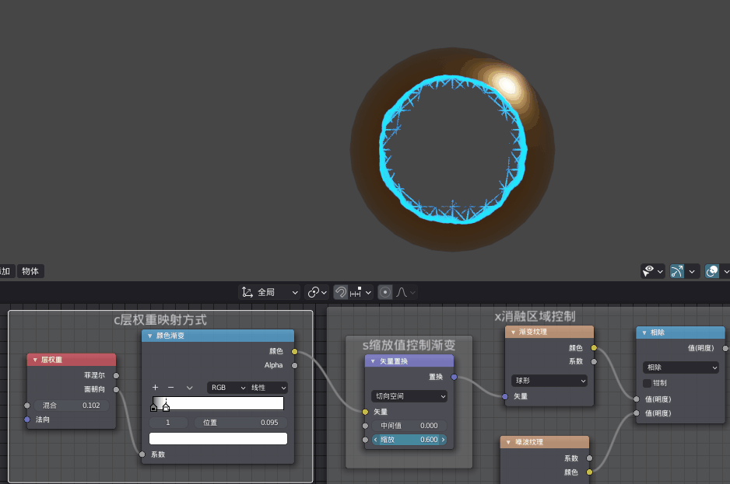This screenshot has height=484, width=730.
Task: Increase 缩放 value with right arrow
Action: 444,440
